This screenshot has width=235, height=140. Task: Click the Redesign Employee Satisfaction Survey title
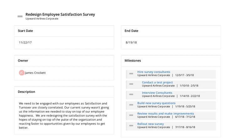[60, 14]
